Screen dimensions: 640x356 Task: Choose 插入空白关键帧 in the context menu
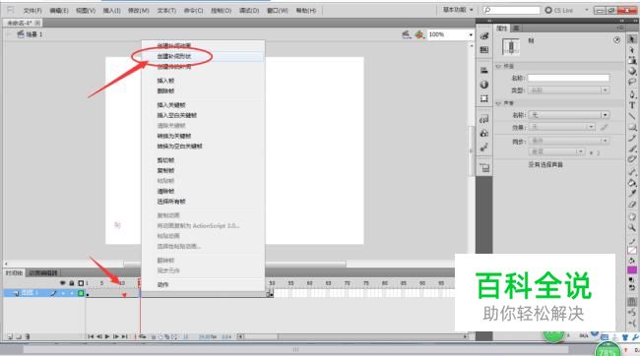tap(176, 115)
